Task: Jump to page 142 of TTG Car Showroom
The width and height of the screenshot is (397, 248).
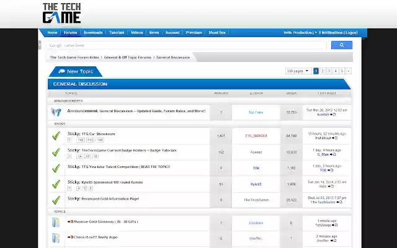Action: 81,140
